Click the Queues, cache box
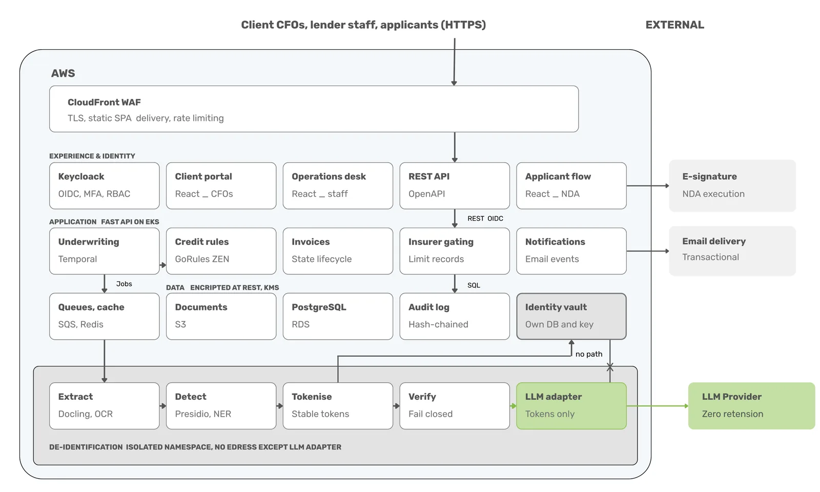 pyautogui.click(x=104, y=316)
